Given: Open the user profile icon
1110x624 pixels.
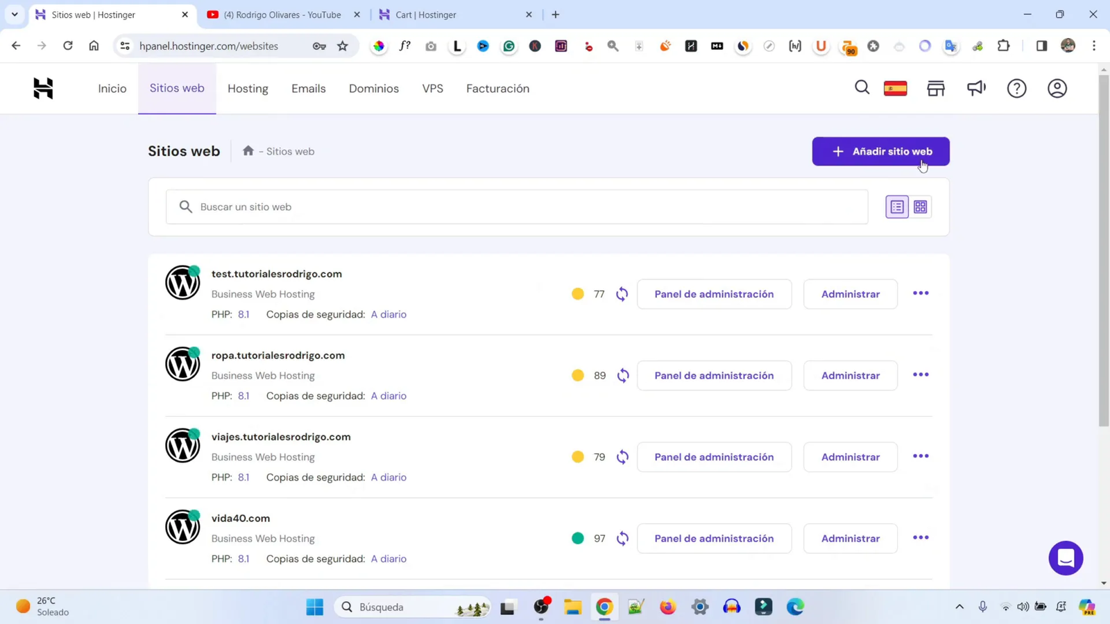Looking at the screenshot, I should pyautogui.click(x=1057, y=88).
